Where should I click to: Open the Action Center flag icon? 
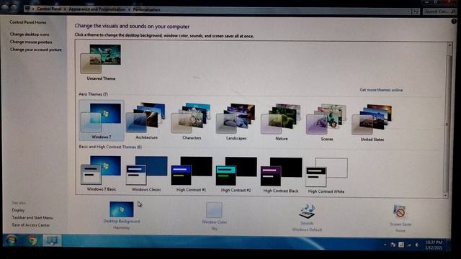tap(393, 245)
